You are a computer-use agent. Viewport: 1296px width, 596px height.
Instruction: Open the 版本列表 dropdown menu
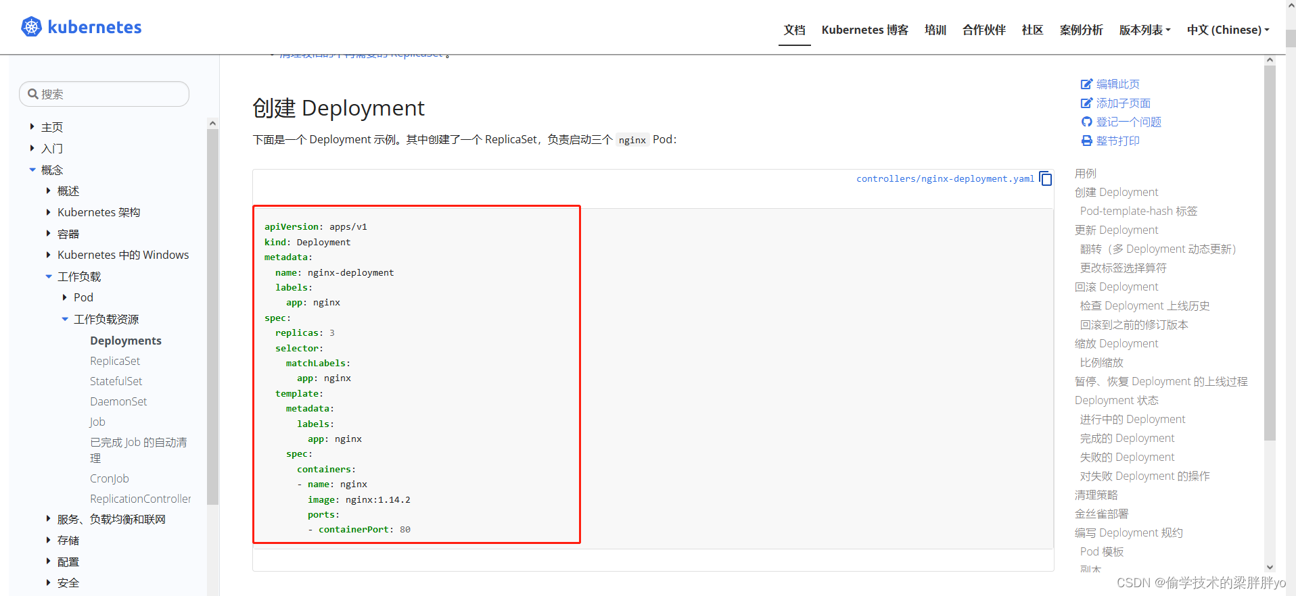tap(1144, 30)
